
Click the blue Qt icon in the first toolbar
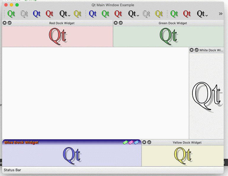point(37,14)
